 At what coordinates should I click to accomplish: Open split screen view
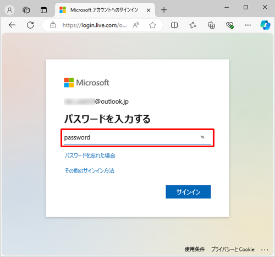coord(174,25)
